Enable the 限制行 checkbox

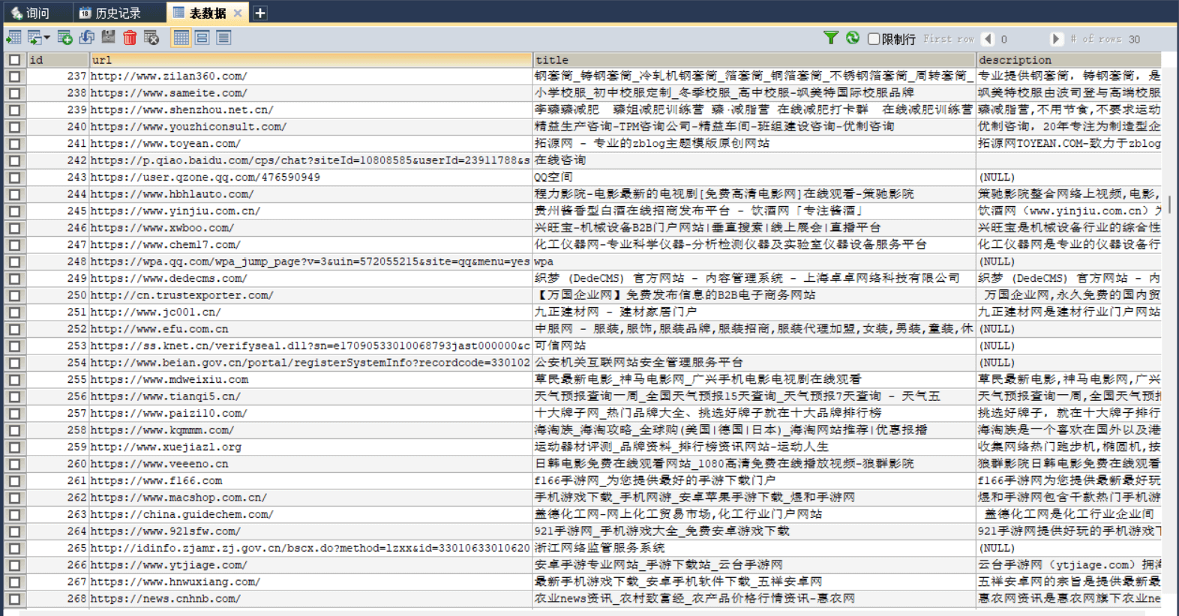pyautogui.click(x=874, y=39)
